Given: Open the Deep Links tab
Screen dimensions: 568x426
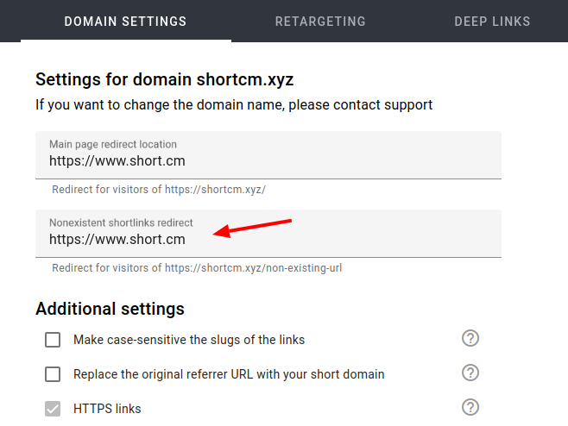Looking at the screenshot, I should 492,22.
